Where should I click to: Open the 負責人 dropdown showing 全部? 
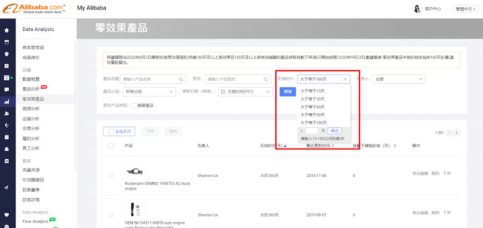[x=399, y=79]
